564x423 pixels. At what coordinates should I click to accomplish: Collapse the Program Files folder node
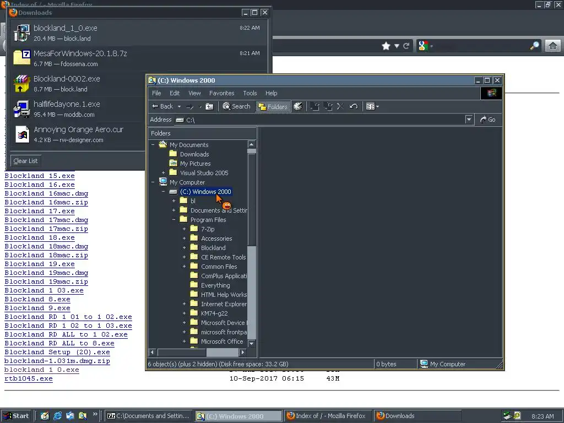pos(173,219)
